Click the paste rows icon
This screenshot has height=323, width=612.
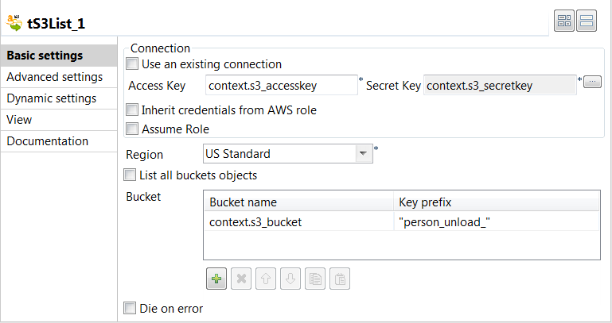pos(340,279)
